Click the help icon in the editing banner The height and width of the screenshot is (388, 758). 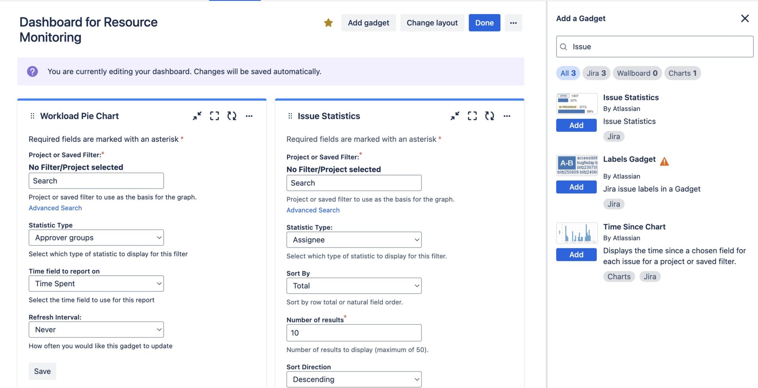pos(32,71)
